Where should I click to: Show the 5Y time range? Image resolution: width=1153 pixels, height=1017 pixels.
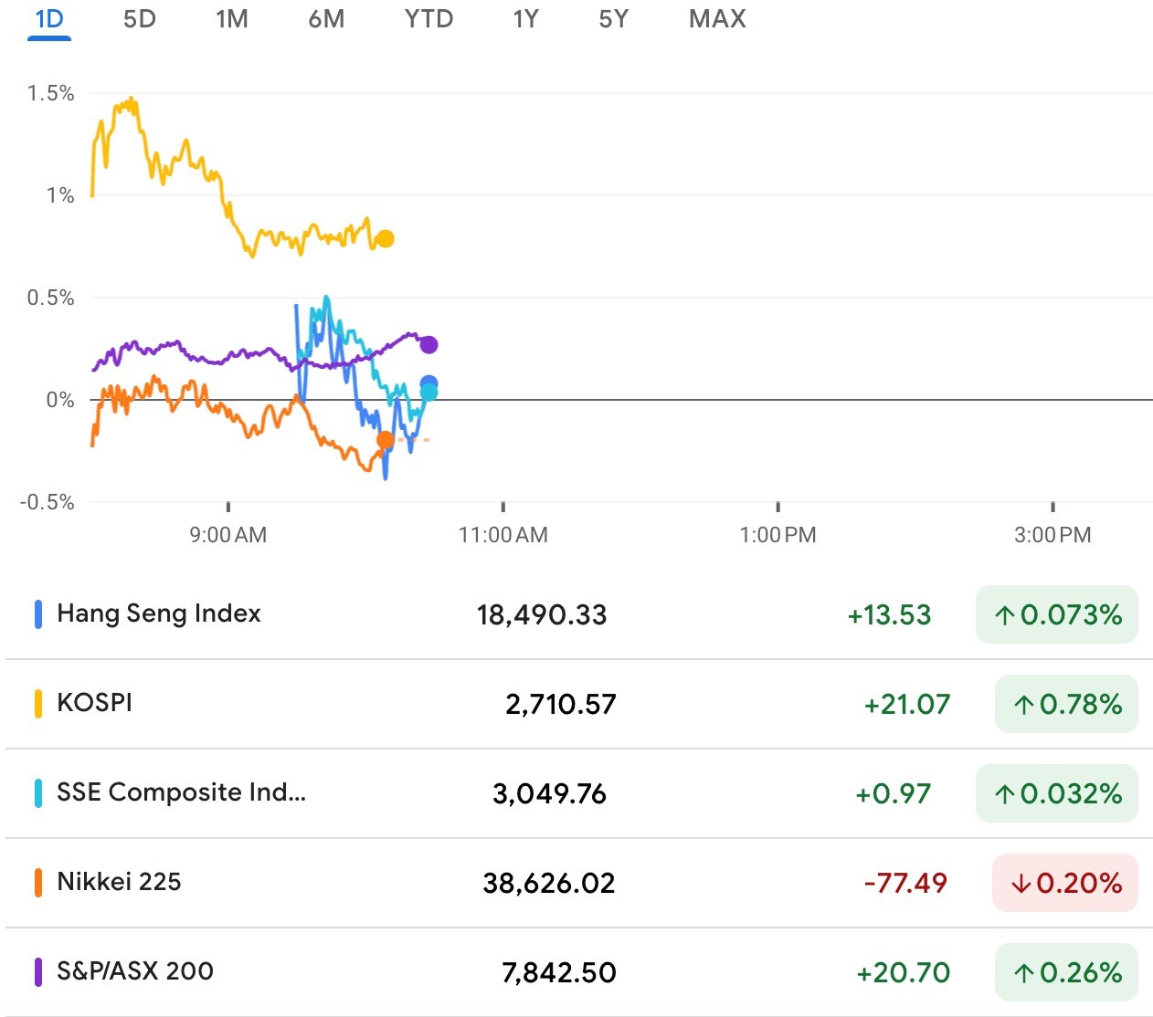click(x=614, y=19)
